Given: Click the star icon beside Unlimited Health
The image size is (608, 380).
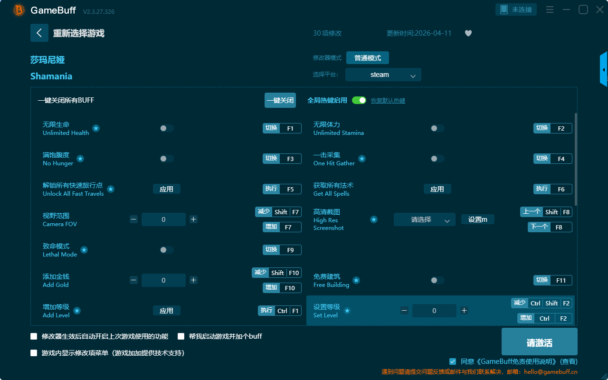Looking at the screenshot, I should coord(96,128).
